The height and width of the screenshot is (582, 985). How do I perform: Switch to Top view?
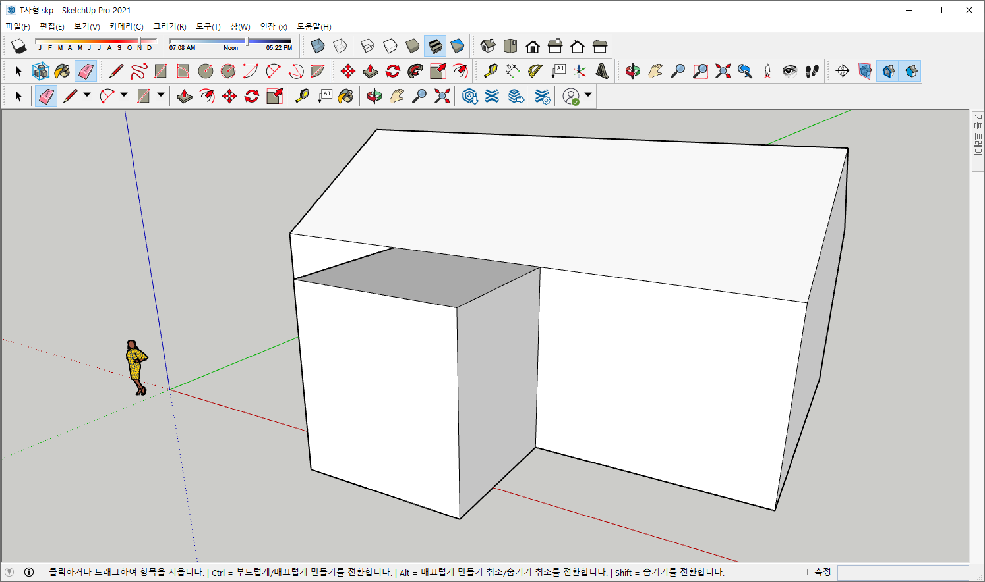pyautogui.click(x=510, y=46)
